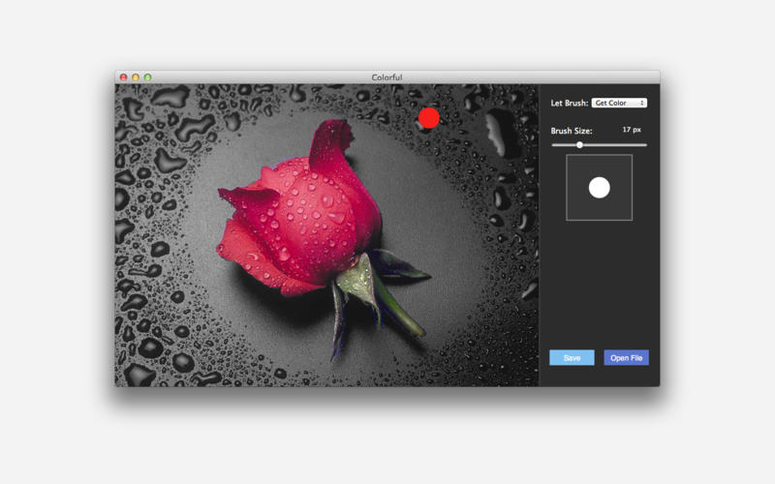This screenshot has height=484, width=775.
Task: Close the Colorful window with the red button
Action: [124, 77]
